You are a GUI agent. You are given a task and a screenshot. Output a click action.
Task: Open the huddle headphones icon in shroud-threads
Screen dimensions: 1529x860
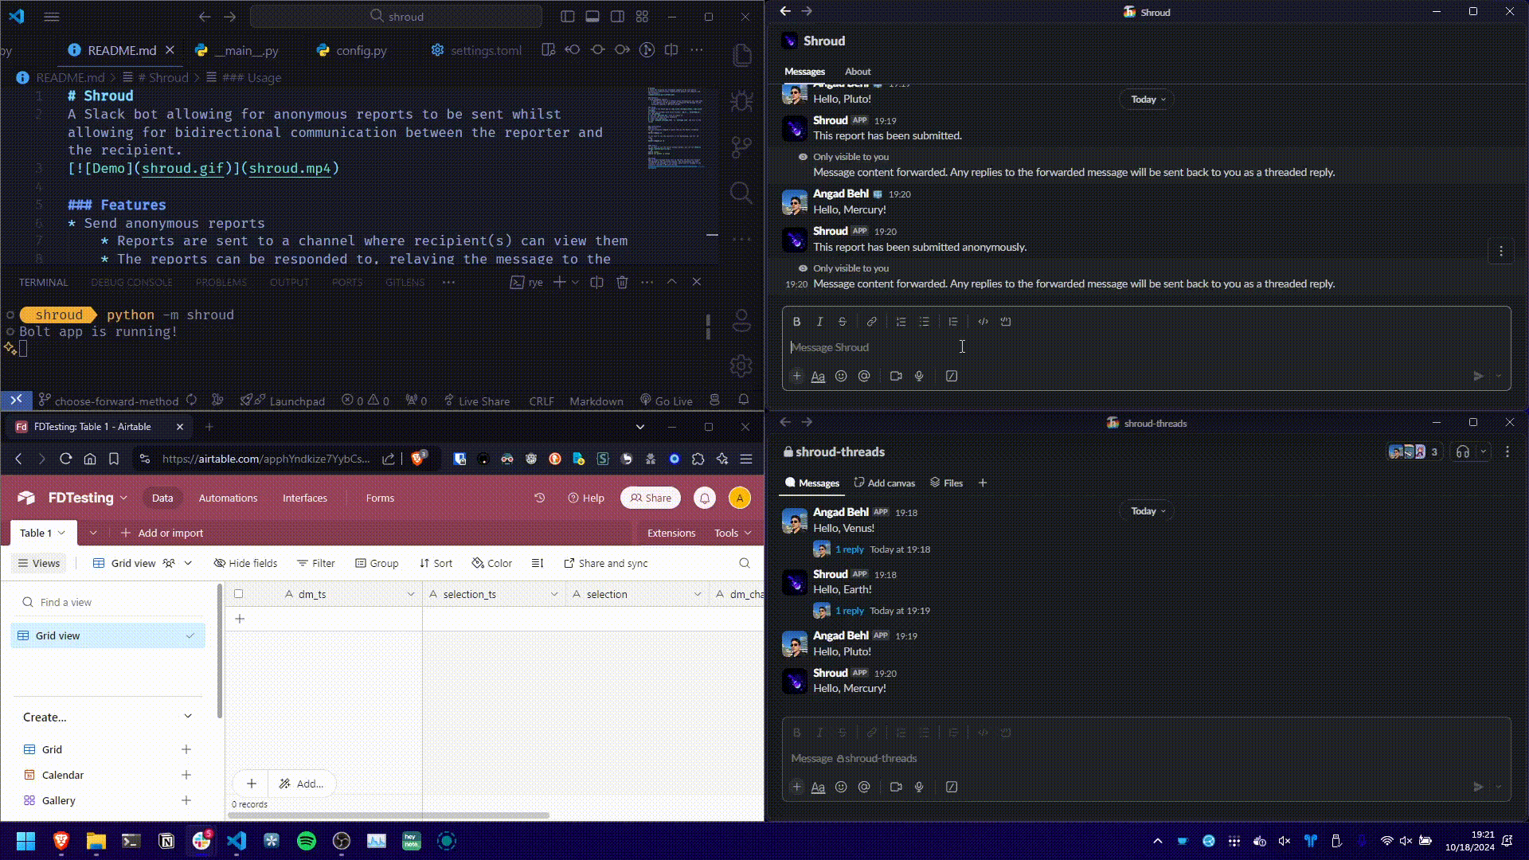(x=1463, y=452)
